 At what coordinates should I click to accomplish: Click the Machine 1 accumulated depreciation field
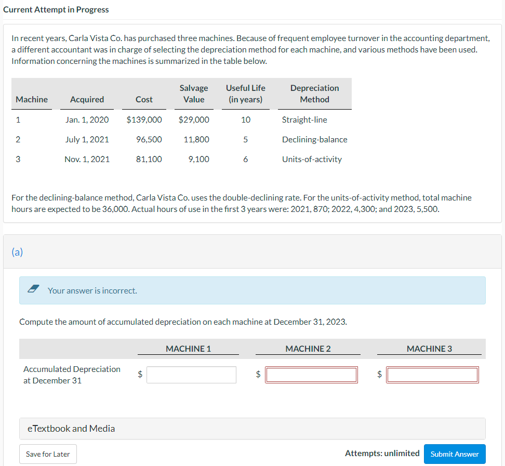pyautogui.click(x=191, y=375)
